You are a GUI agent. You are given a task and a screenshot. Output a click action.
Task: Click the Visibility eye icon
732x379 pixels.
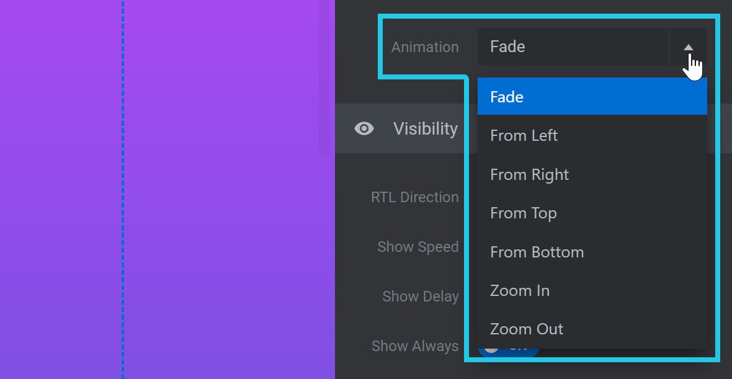(x=364, y=128)
